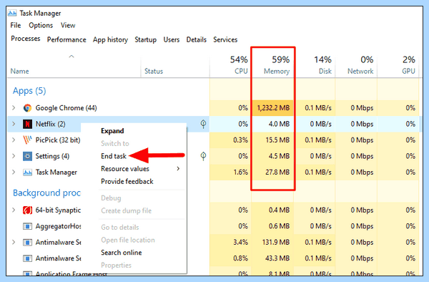This screenshot has width=429, height=282.
Task: Expand the Netflix (2) process group
Action: [x=14, y=124]
